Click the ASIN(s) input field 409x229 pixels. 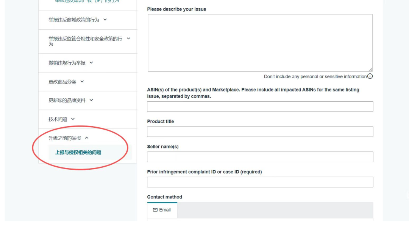tap(260, 107)
